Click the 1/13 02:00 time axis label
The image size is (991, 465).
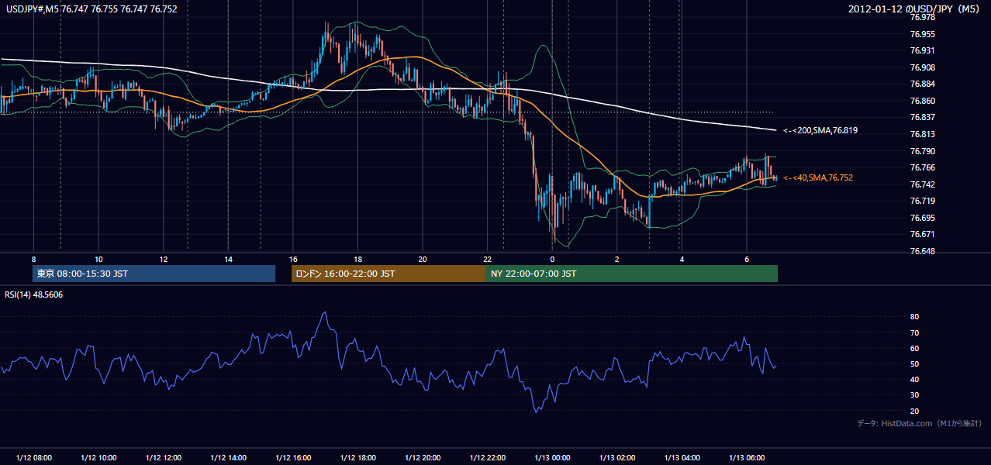(616, 457)
